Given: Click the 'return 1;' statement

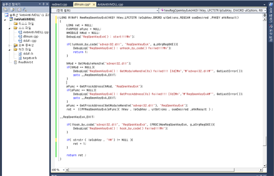Looking at the screenshot, I should pos(80,52).
